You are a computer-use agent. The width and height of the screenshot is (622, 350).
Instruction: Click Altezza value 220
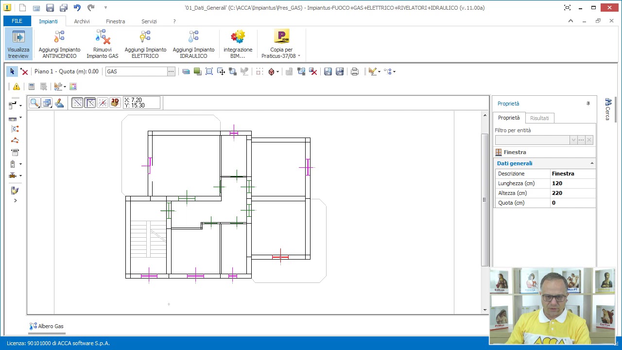(572, 193)
